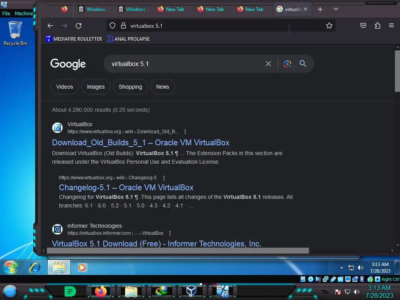Open Internet Download Manager on host taskbar
This screenshot has height=300, width=400.
(x=162, y=291)
